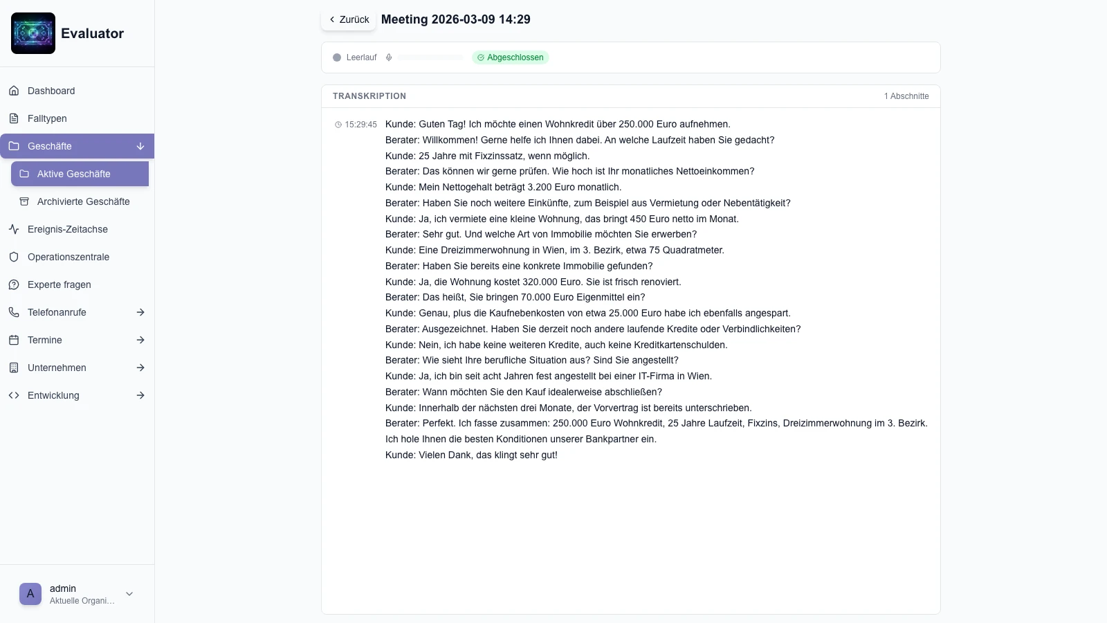Click the microphone icon beside Leerlauf

(x=389, y=57)
